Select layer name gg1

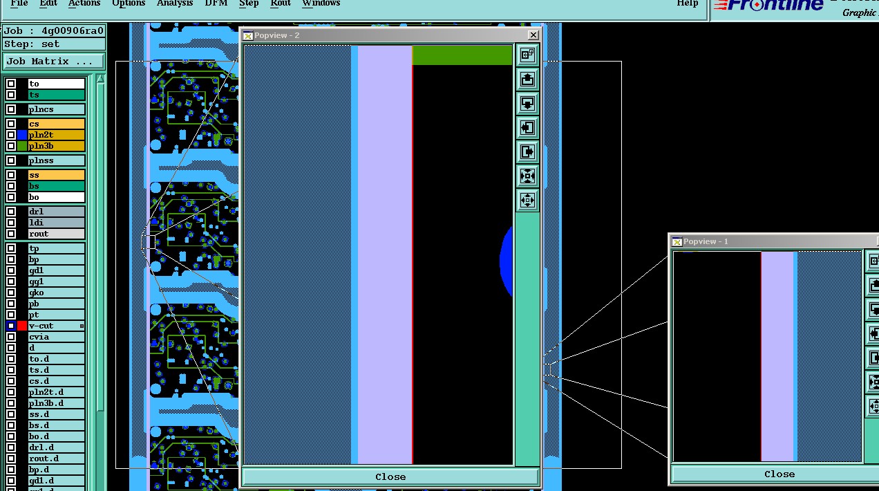(56, 281)
